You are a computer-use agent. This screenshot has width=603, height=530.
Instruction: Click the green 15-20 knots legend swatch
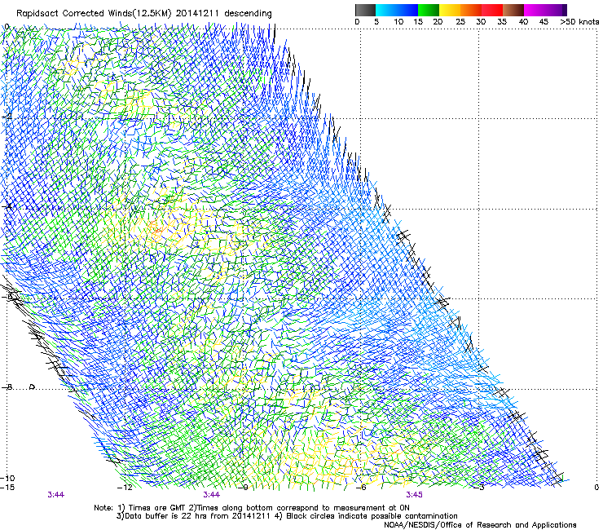point(429,10)
